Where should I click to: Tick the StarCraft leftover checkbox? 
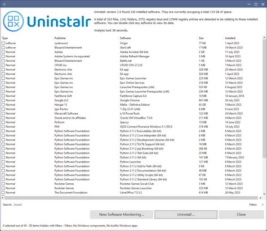tap(3, 48)
